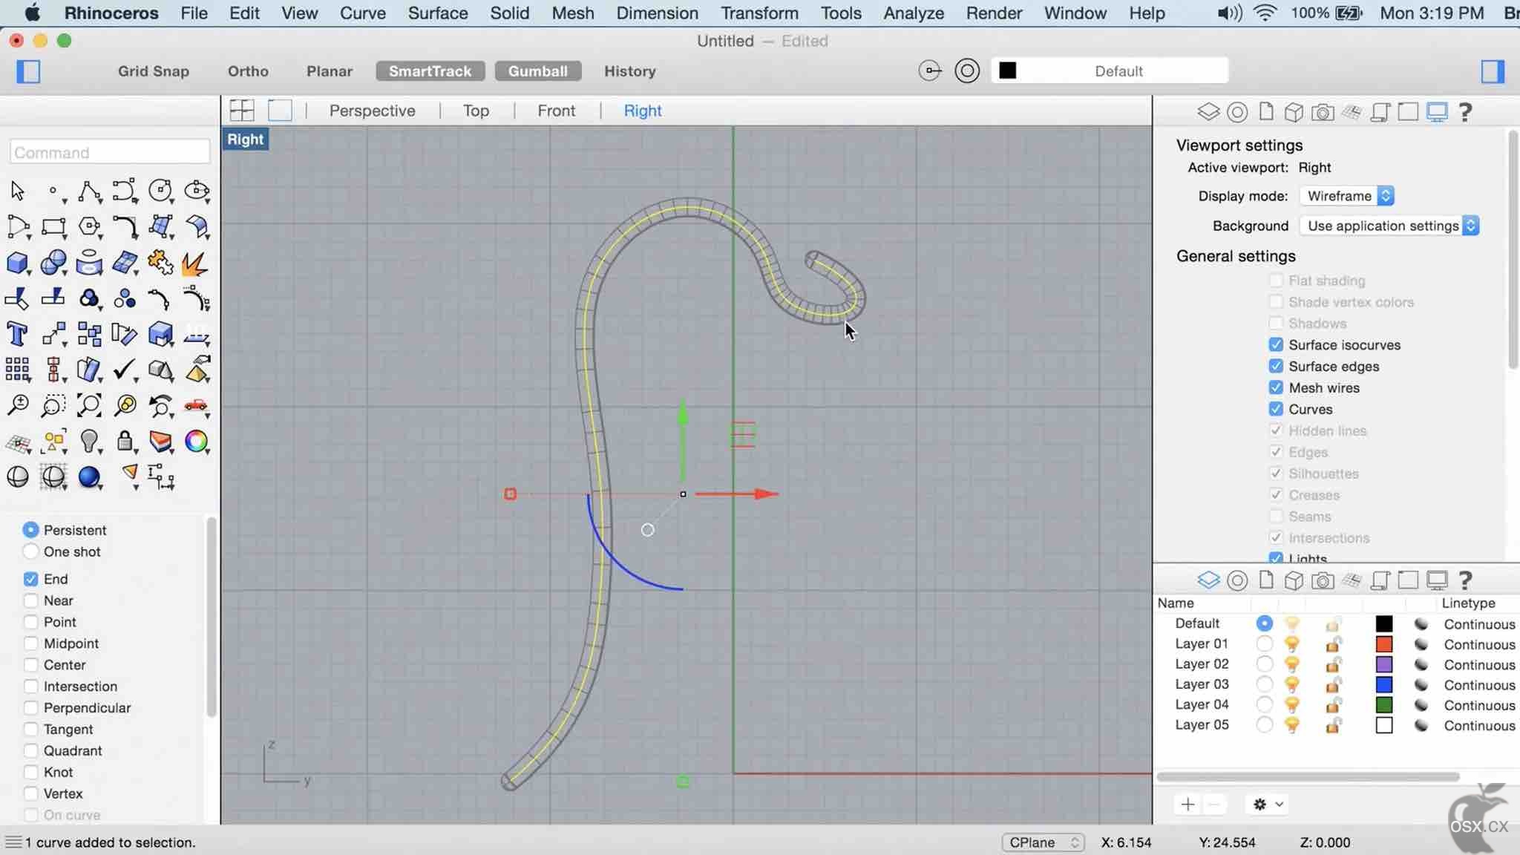Click the red car icon

[x=196, y=405]
